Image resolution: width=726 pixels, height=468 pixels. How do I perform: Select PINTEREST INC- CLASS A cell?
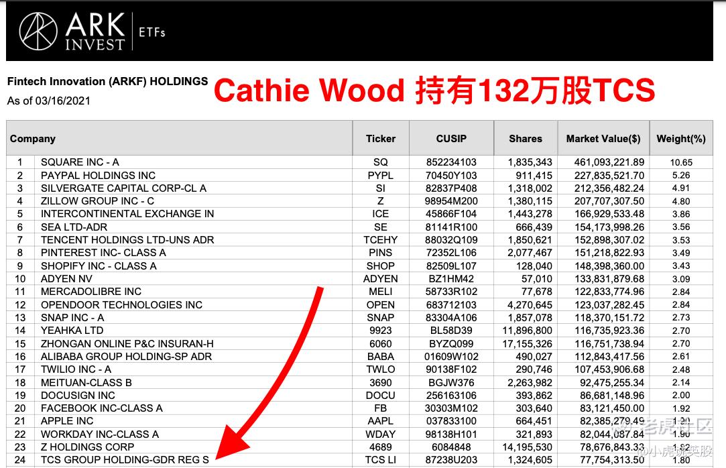[x=193, y=253]
